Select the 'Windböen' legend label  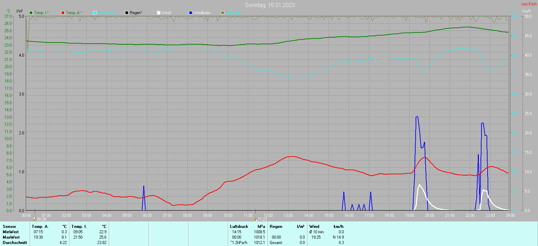coord(202,13)
